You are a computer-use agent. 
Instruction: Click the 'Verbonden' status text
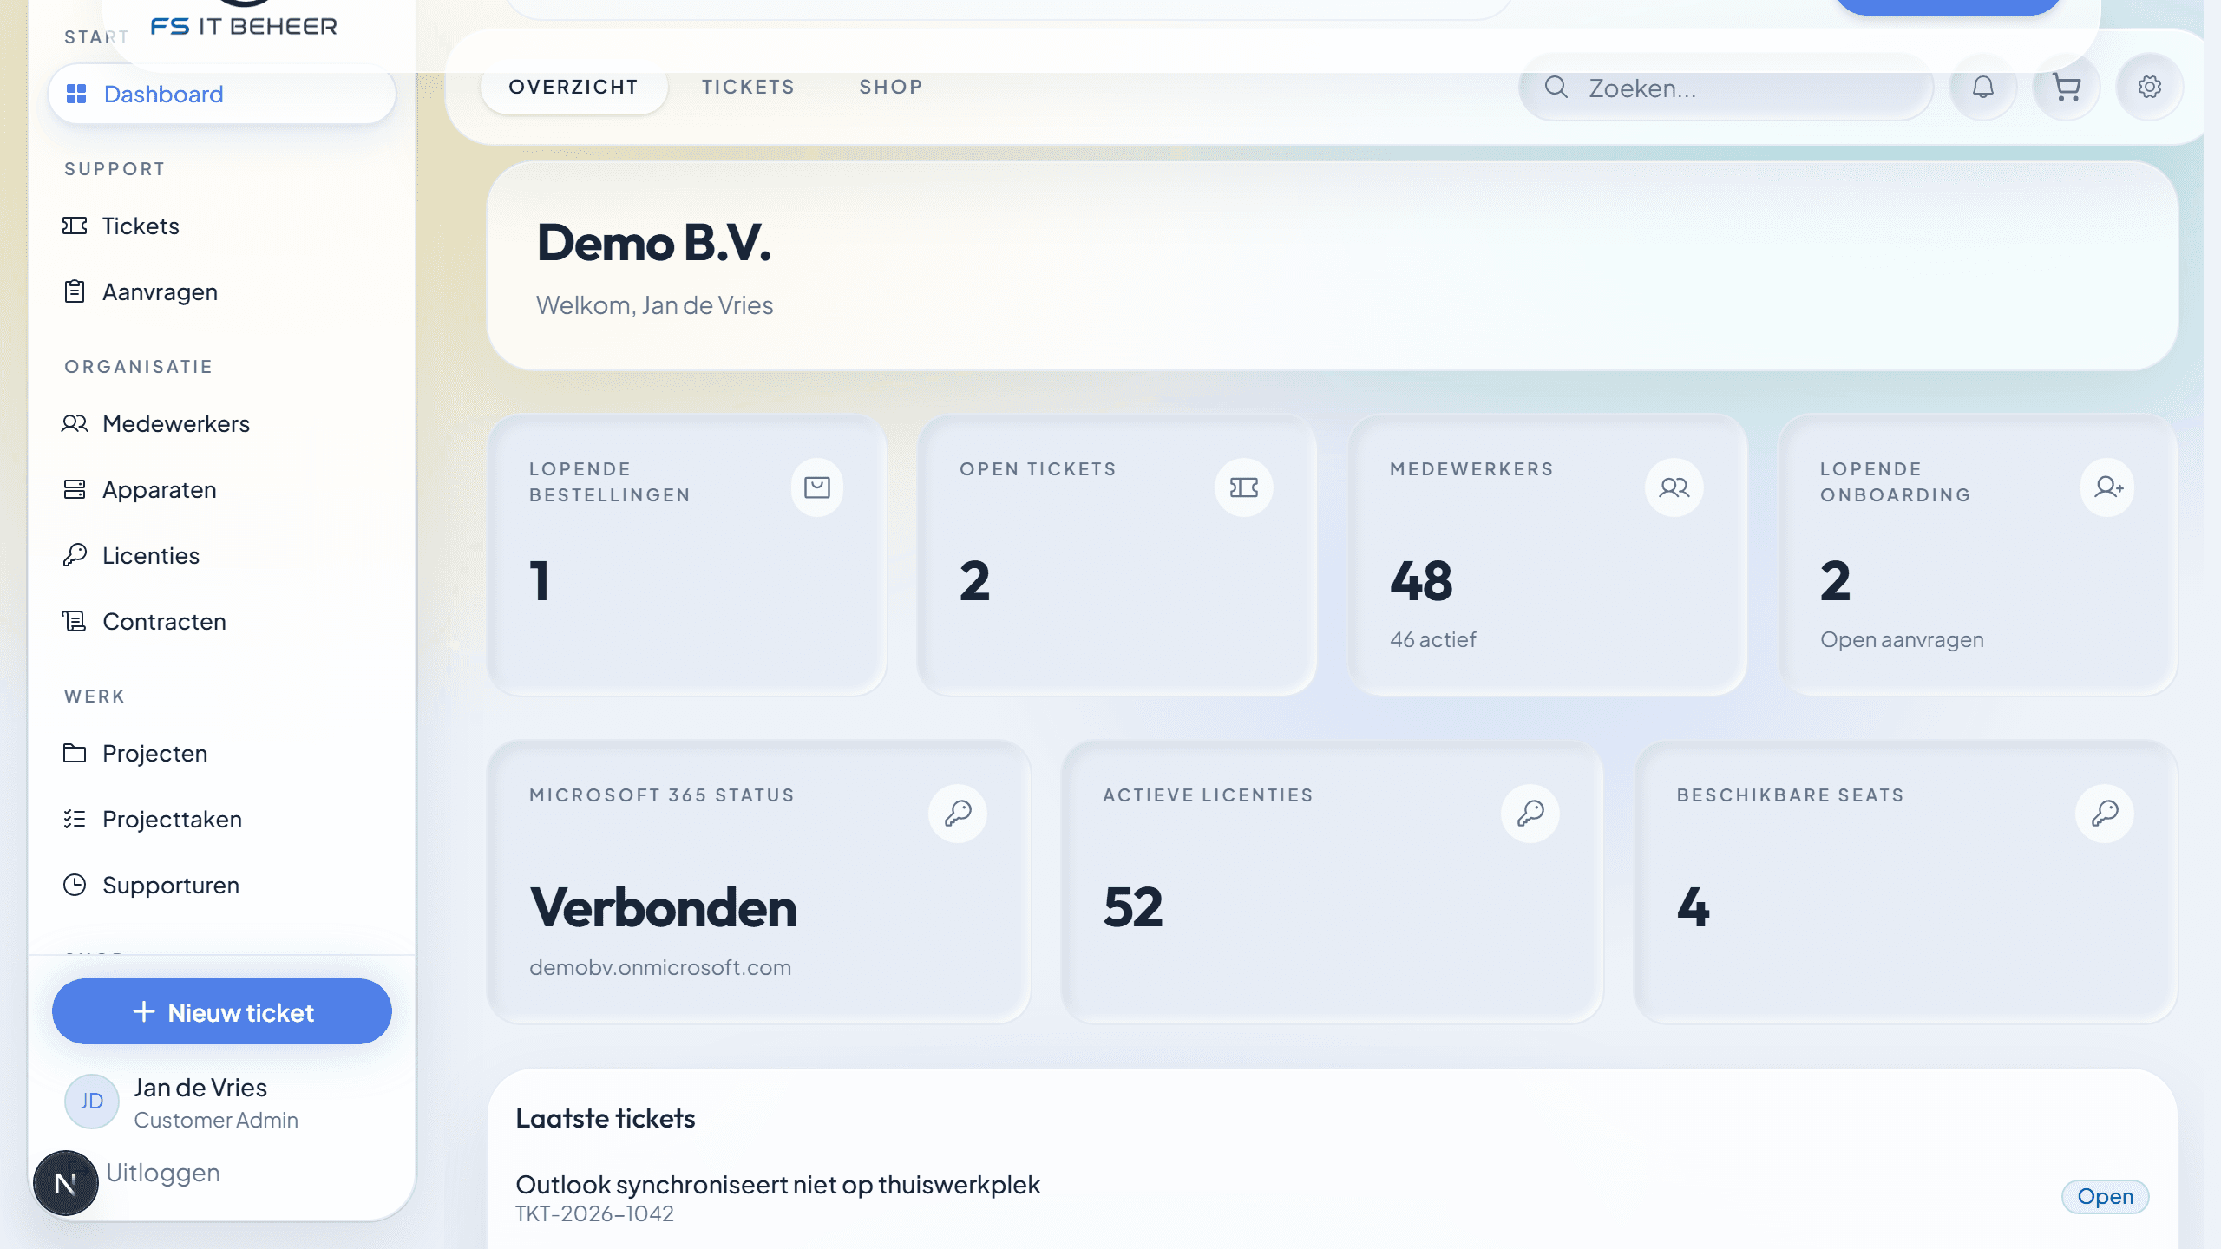[663, 907]
